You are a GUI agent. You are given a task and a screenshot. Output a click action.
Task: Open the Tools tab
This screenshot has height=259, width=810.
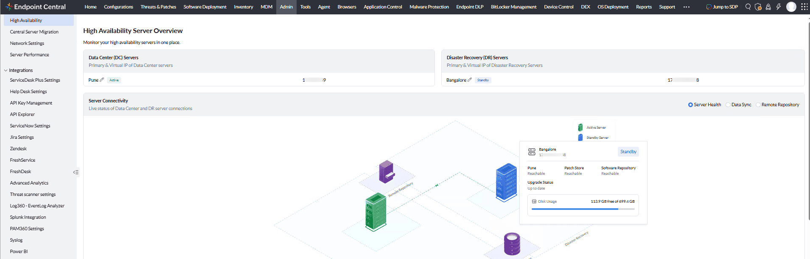[x=306, y=7]
